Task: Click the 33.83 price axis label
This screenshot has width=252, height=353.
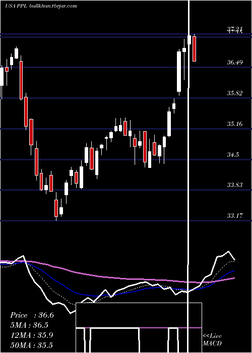Action: [234, 185]
